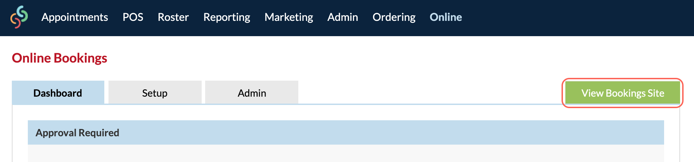Go to the POS section
694x162 pixels.
133,17
